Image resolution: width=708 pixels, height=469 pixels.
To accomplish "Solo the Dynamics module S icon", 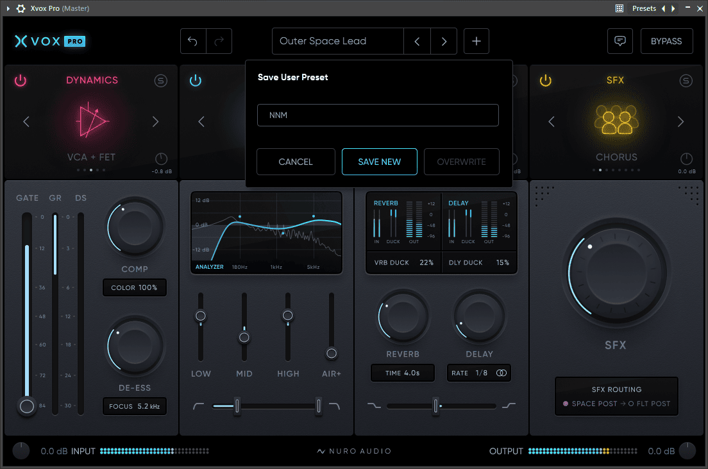I will [161, 80].
